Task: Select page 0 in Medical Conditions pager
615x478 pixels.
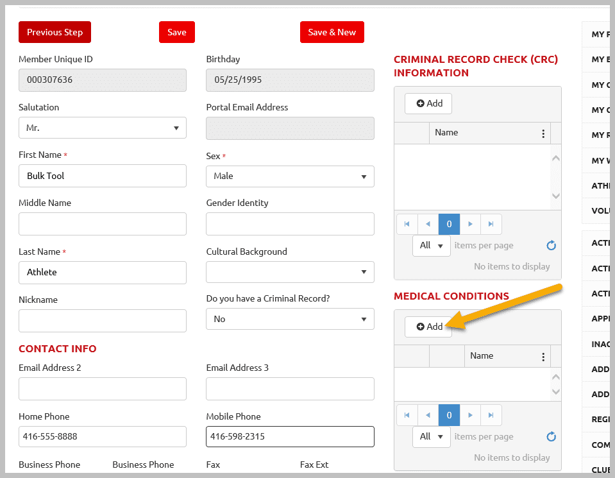Action: [x=449, y=415]
